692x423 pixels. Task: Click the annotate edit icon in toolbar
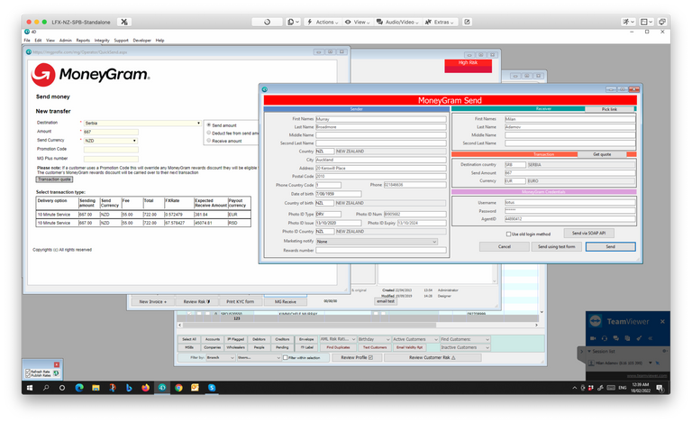[x=467, y=22]
